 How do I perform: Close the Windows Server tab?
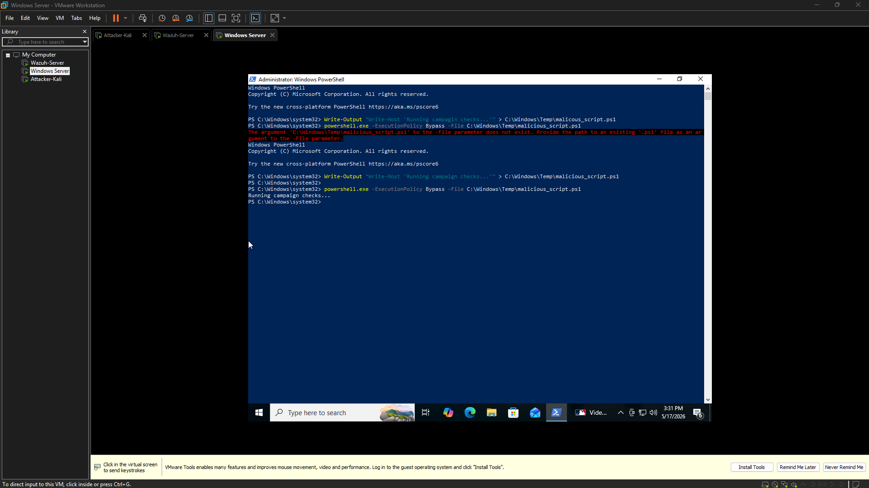(x=272, y=35)
